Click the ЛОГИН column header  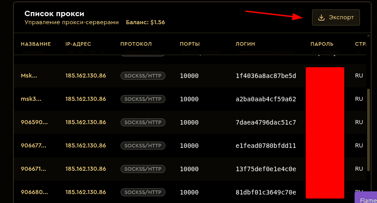(245, 44)
